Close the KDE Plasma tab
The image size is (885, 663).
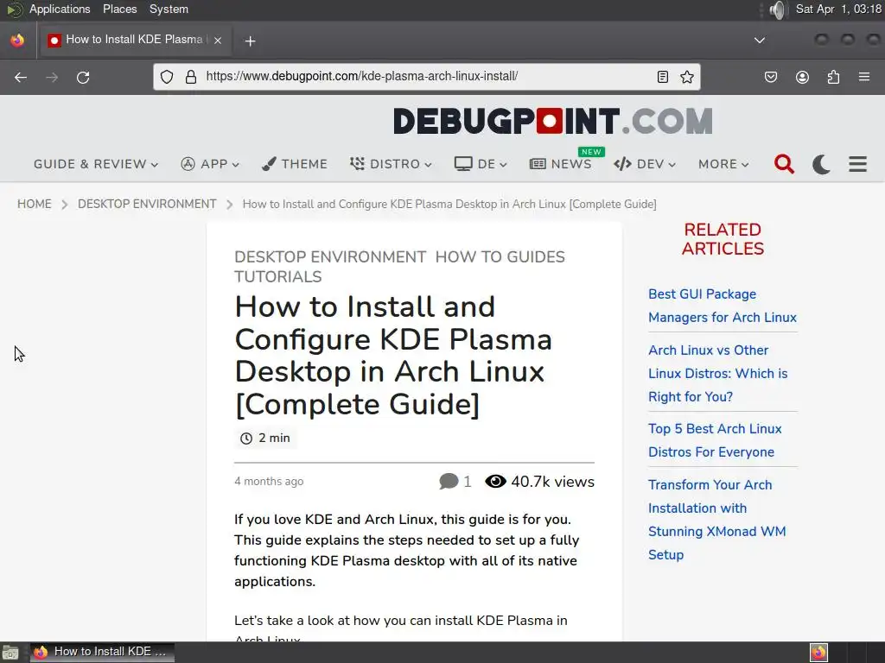coord(218,40)
